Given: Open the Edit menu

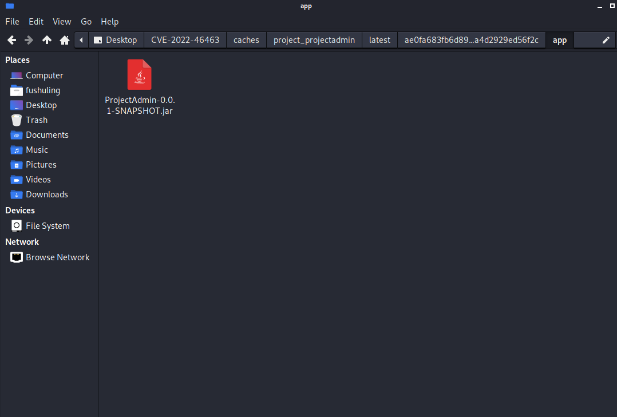Looking at the screenshot, I should pyautogui.click(x=36, y=22).
